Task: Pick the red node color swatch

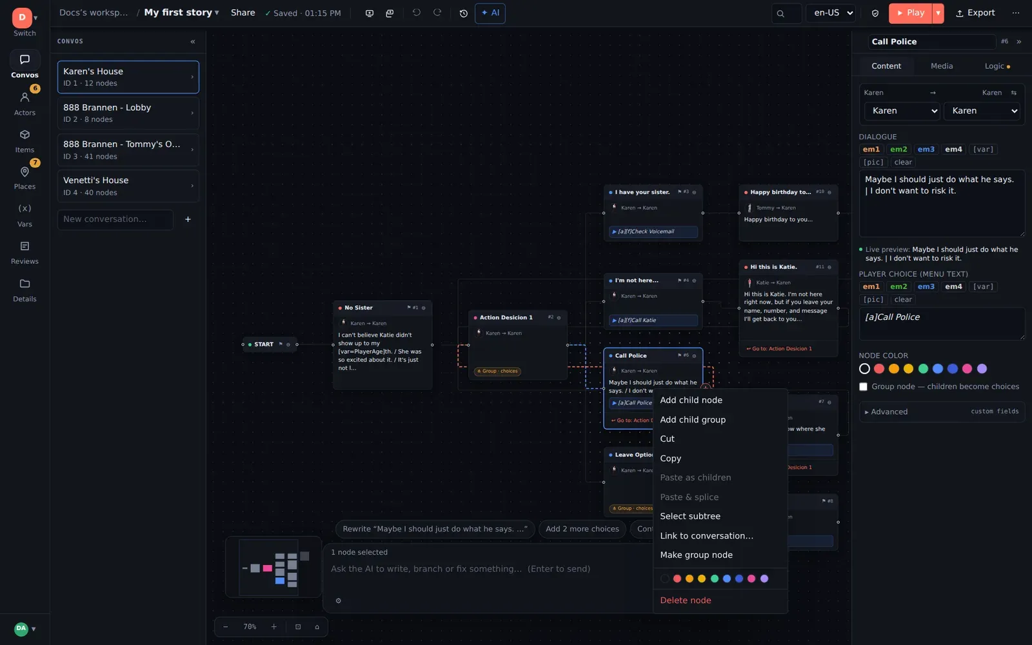Action: (x=879, y=369)
